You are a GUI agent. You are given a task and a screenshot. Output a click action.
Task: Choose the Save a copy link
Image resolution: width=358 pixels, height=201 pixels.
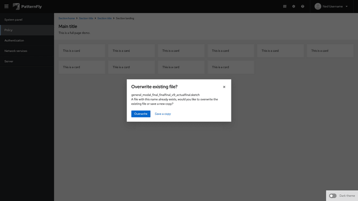(x=162, y=114)
